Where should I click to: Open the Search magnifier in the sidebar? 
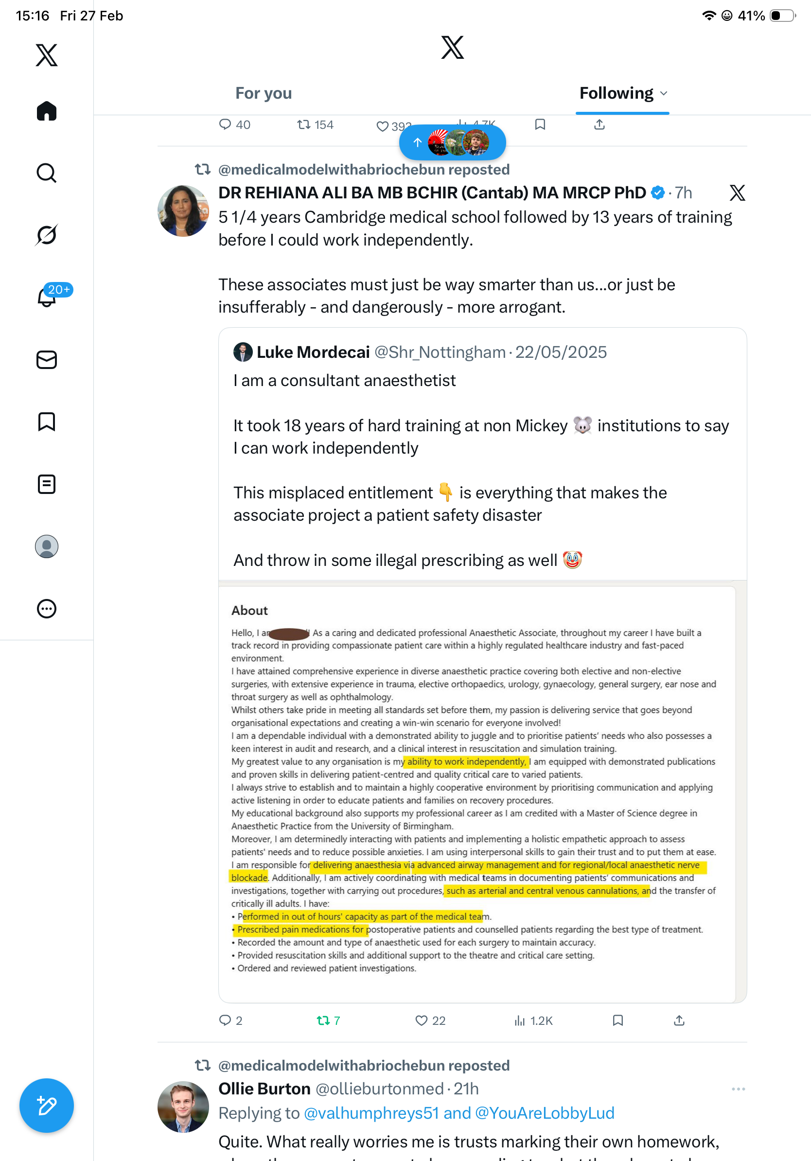(x=47, y=173)
